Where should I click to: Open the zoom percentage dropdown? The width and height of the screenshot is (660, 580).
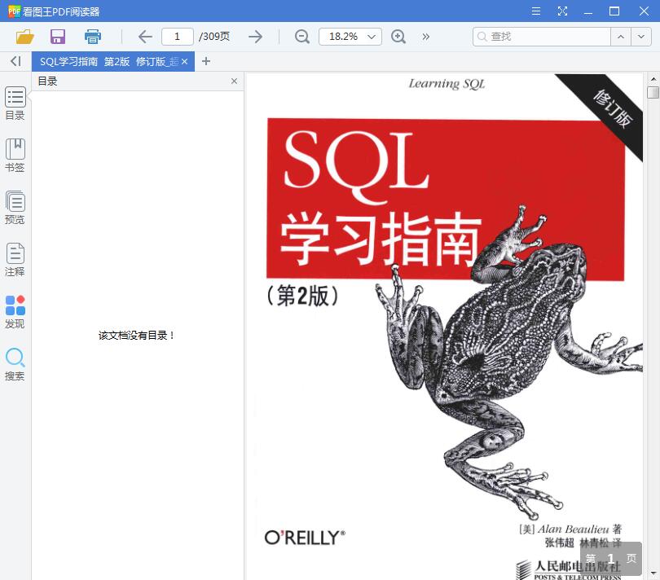coord(372,37)
